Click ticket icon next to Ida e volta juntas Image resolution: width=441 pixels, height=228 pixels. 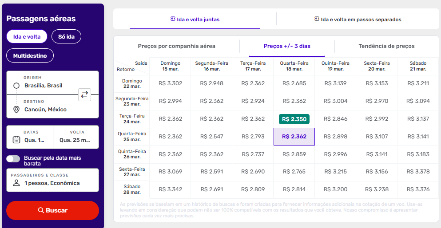(173, 19)
